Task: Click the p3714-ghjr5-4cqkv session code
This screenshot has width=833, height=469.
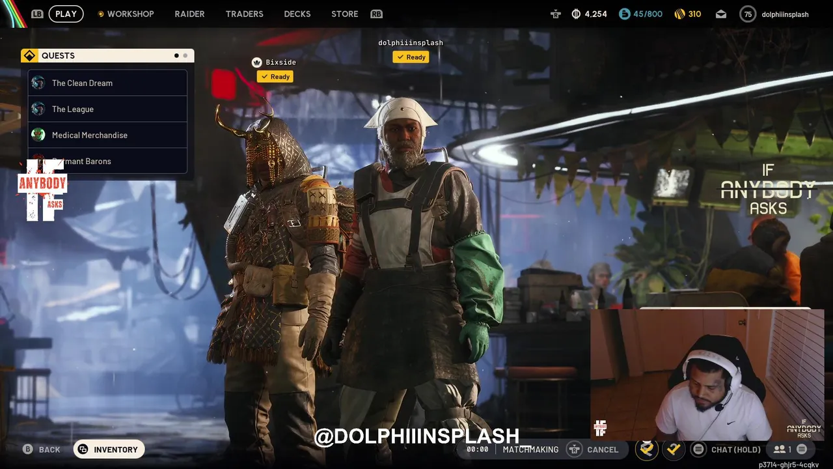Action: (789, 465)
